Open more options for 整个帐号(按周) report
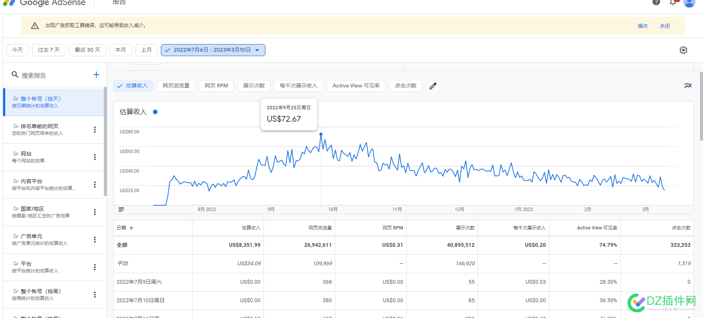 pos(95,295)
